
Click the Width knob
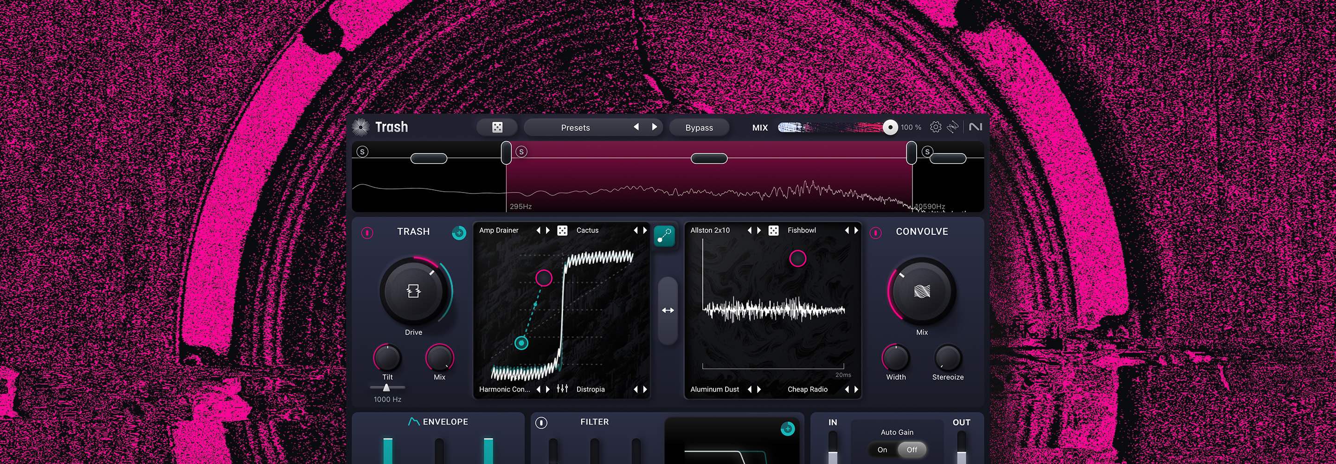(x=896, y=358)
